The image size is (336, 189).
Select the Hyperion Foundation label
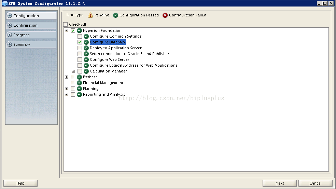pos(102,30)
